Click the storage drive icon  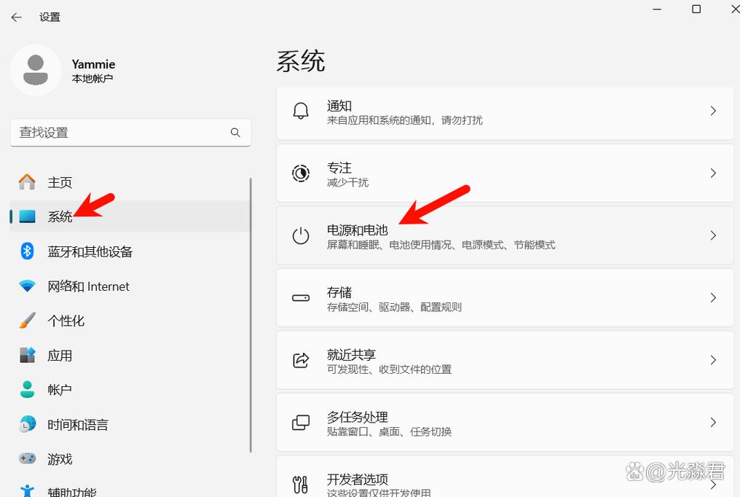coord(301,298)
